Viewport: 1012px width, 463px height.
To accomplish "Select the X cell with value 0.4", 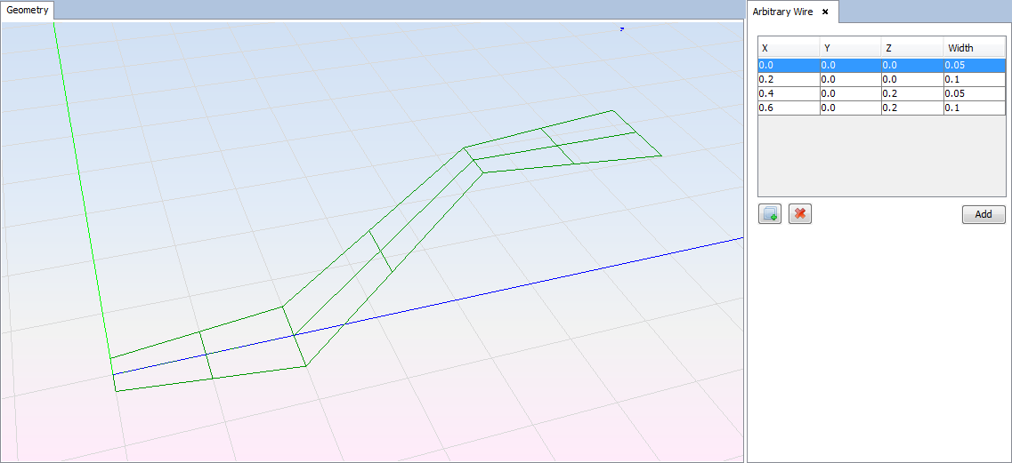I will 788,93.
